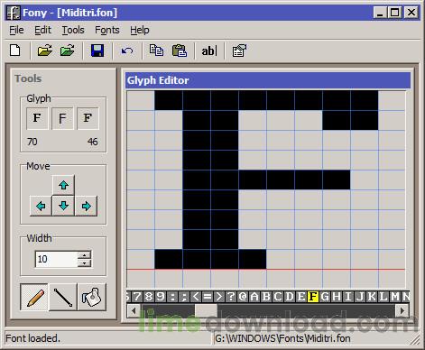Minimize the Fony window

380,13
